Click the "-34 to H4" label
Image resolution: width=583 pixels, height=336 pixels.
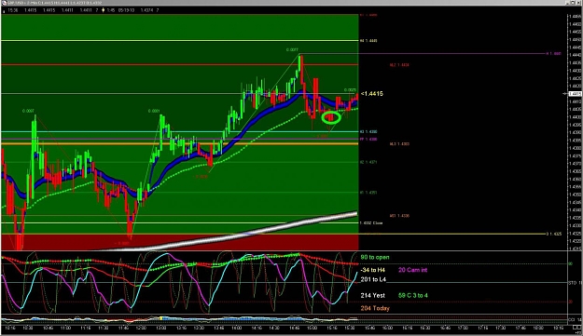click(x=372, y=270)
